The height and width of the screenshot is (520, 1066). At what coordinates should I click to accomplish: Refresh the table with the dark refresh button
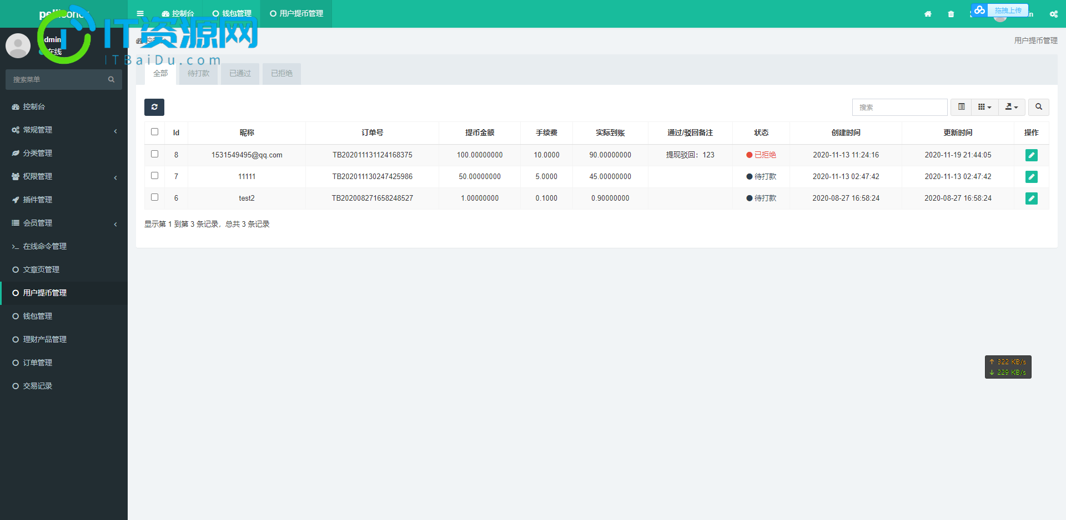pyautogui.click(x=154, y=107)
